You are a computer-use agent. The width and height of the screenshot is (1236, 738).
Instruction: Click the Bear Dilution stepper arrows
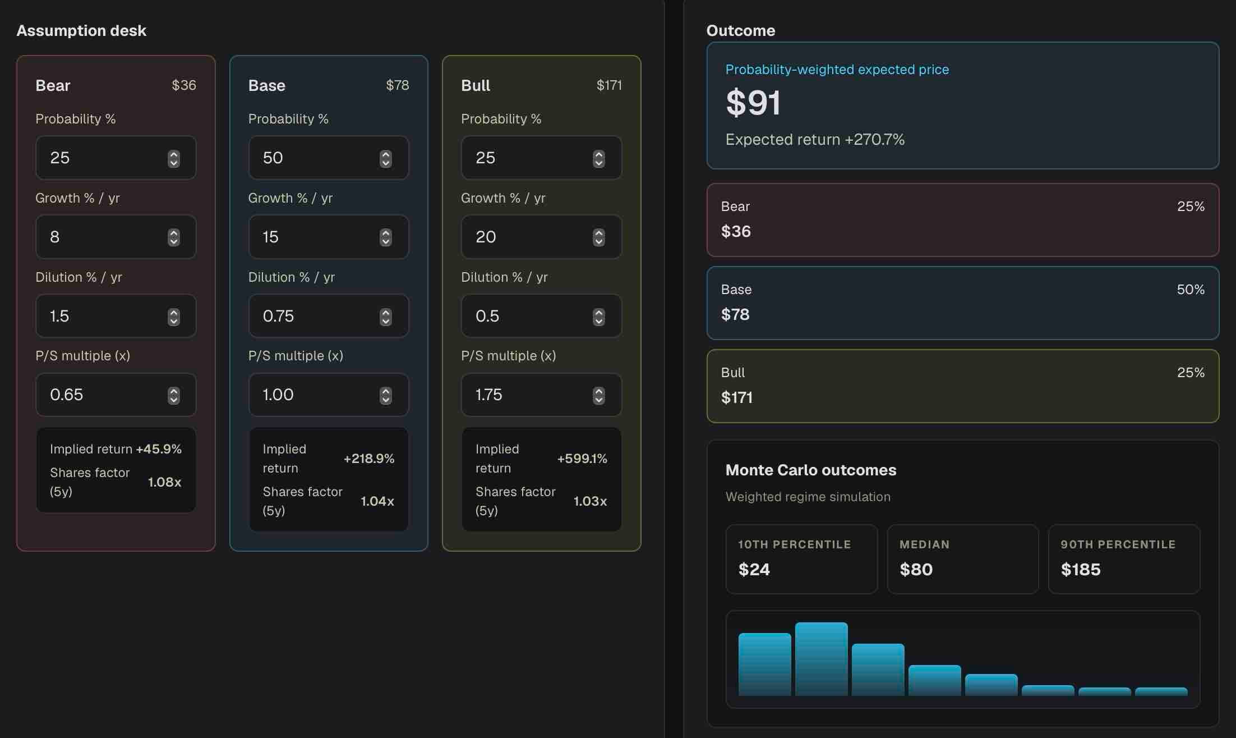click(x=174, y=317)
